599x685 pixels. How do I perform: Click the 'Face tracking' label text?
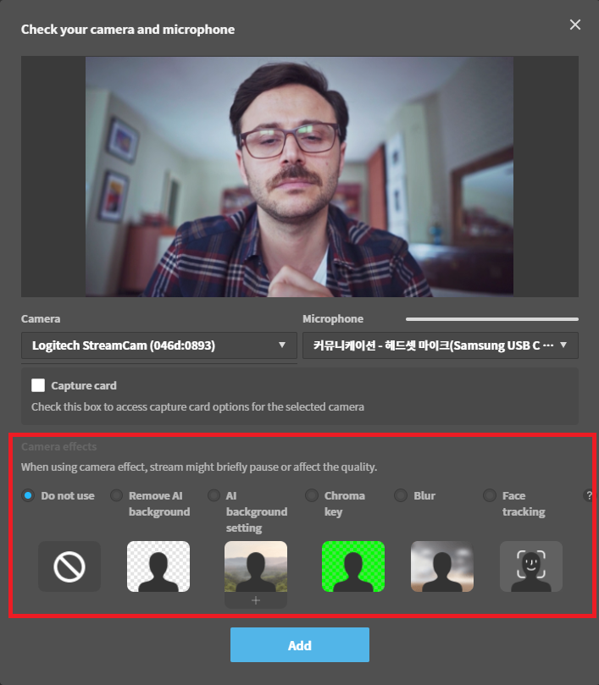pos(524,504)
